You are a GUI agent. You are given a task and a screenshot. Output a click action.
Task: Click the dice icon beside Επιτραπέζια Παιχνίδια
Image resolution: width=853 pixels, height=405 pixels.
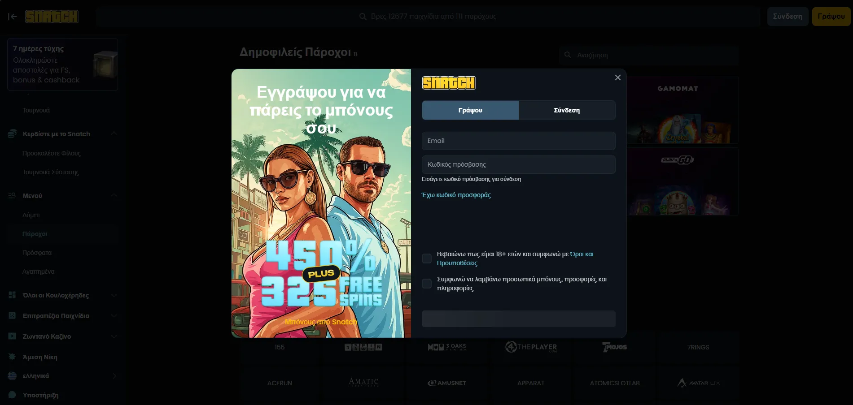tap(12, 316)
